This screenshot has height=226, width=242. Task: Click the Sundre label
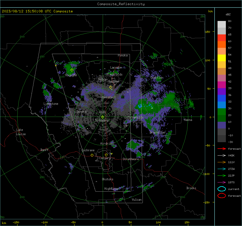[81, 111]
